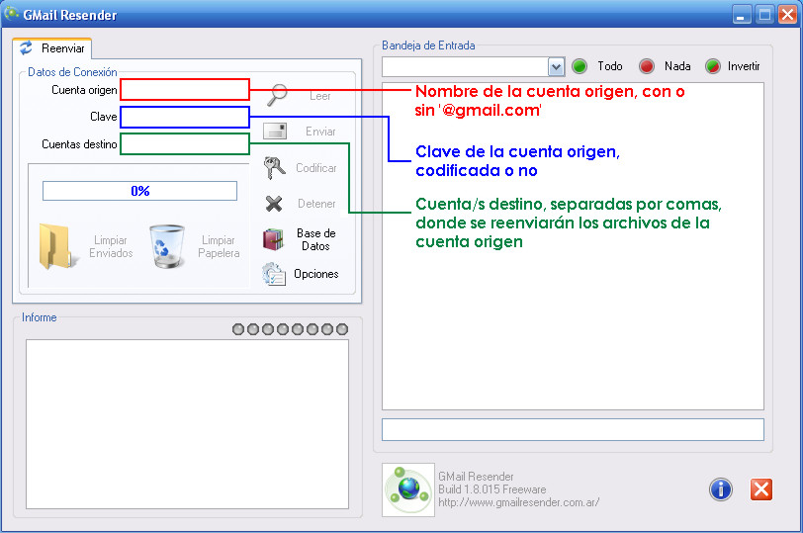Click the 0% progress bar
This screenshot has height=533, width=803.
139,191
